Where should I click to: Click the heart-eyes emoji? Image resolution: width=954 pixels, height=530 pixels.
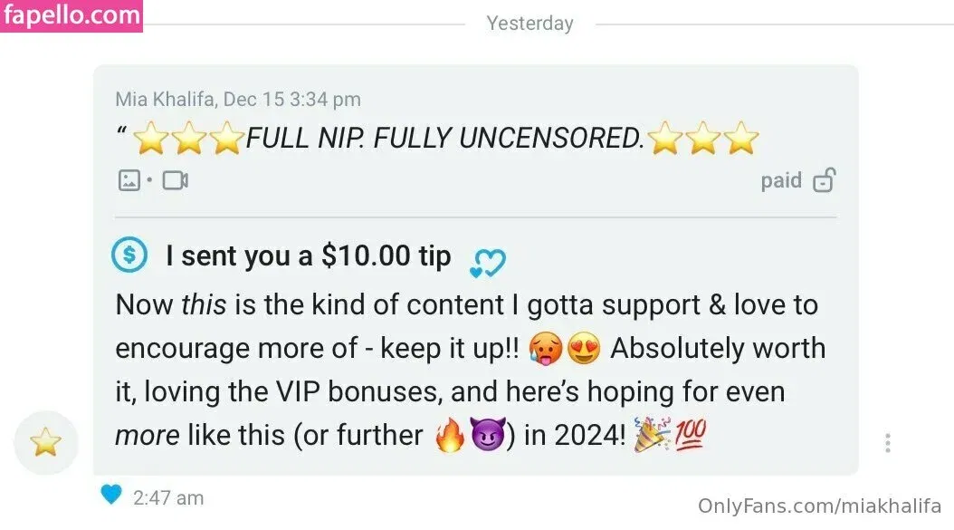584,349
